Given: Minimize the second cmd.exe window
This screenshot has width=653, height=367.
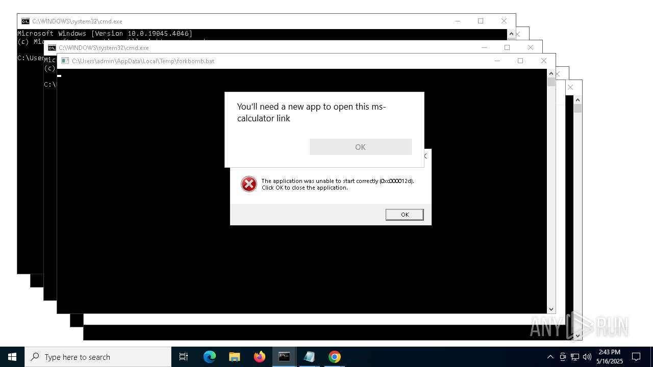Looking at the screenshot, I should pos(484,47).
